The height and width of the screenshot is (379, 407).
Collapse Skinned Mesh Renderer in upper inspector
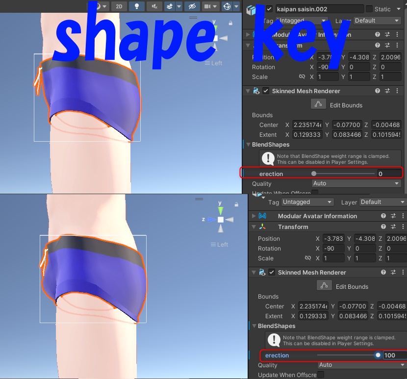pyautogui.click(x=248, y=91)
